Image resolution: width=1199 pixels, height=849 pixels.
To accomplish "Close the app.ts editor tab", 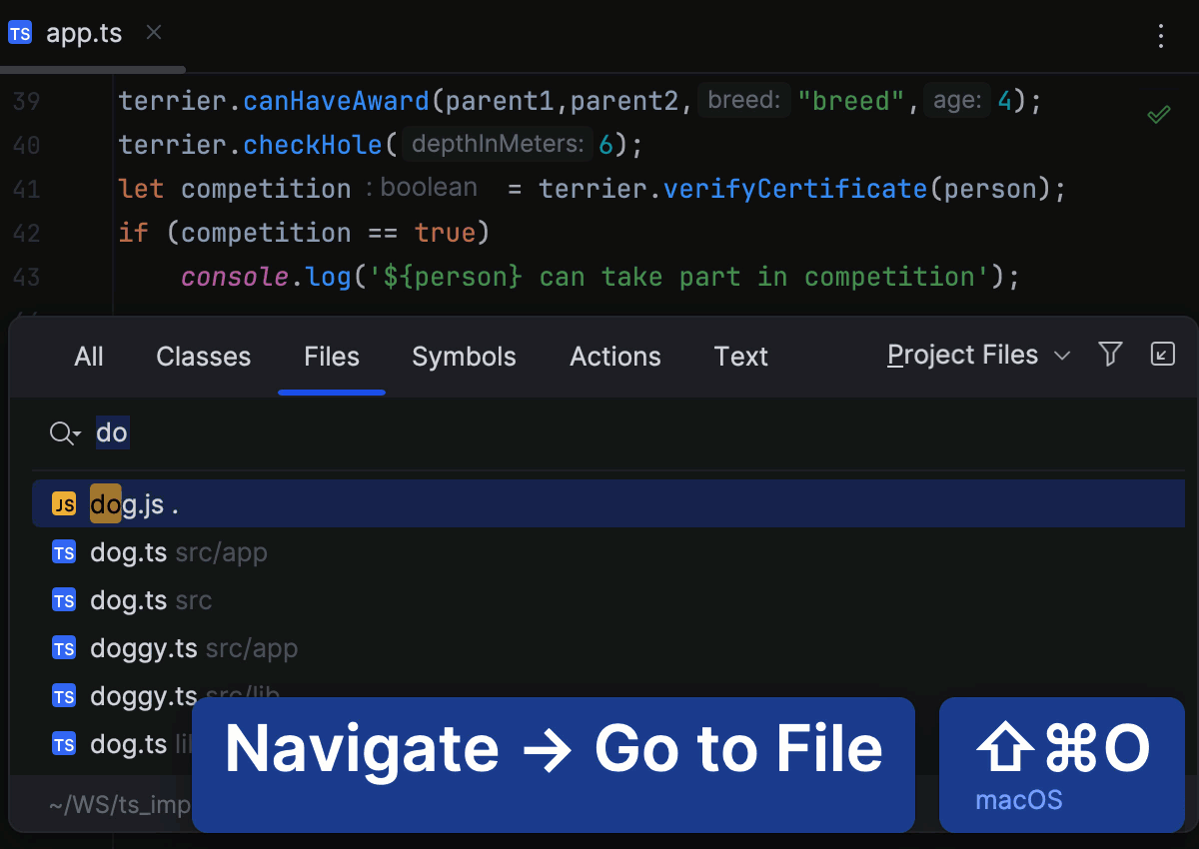I will (x=153, y=33).
